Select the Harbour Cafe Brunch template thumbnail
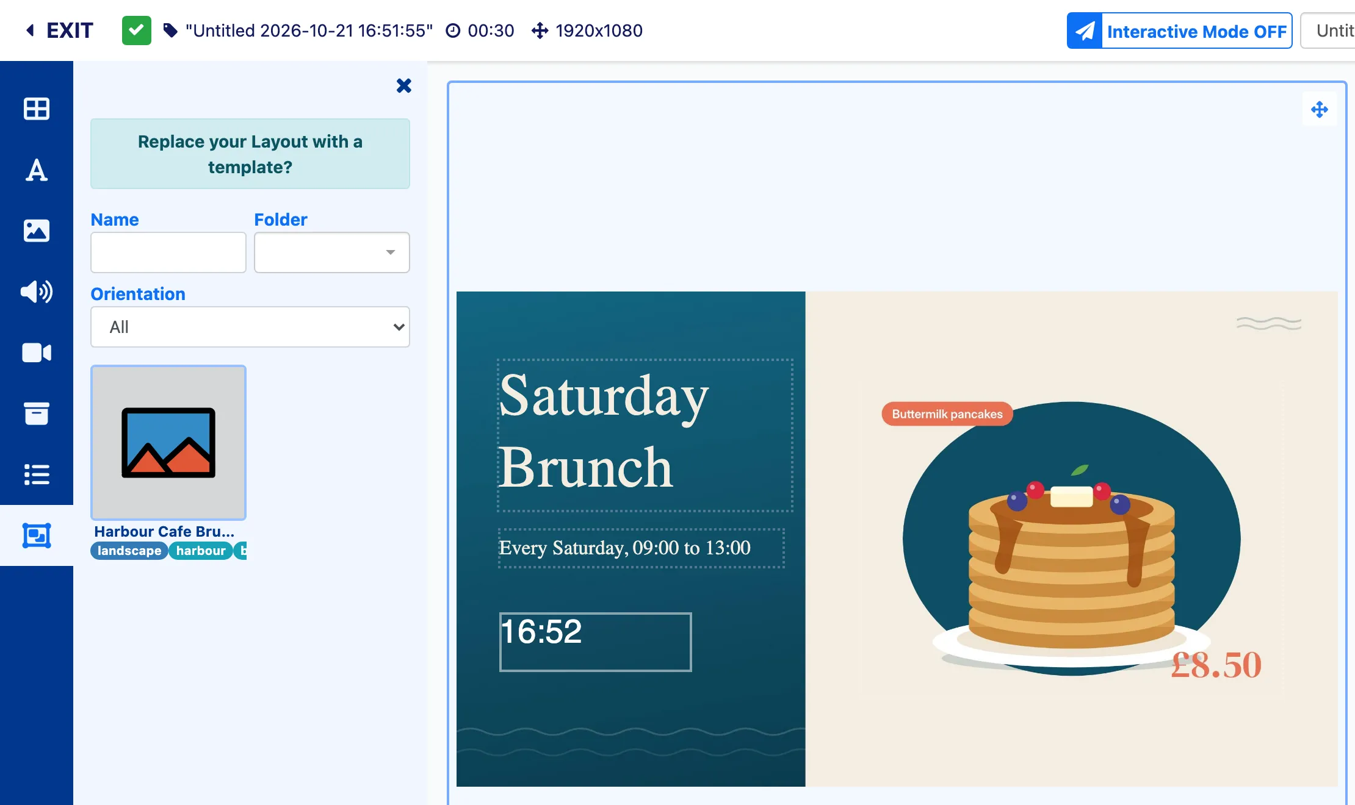 [x=168, y=443]
